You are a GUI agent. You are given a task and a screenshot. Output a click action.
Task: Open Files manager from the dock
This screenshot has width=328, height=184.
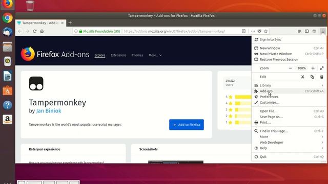pos(8,47)
